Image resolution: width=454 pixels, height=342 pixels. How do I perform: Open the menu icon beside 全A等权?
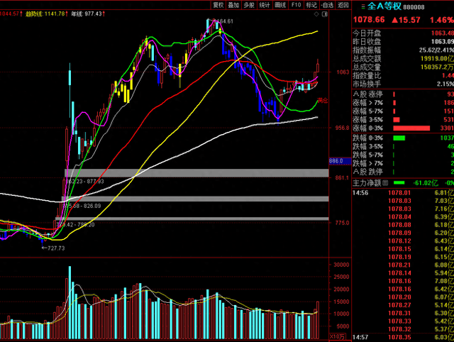363,6
